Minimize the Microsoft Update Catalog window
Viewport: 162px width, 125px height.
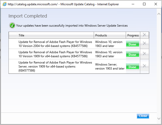(x=133, y=4)
